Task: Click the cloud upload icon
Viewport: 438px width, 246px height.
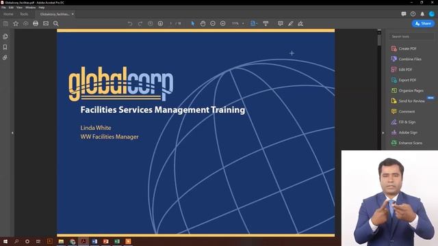Action: click(x=26, y=24)
